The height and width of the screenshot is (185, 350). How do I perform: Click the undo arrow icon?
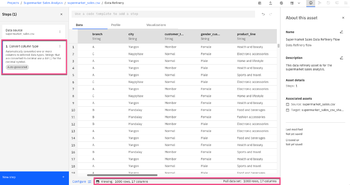pos(263,14)
